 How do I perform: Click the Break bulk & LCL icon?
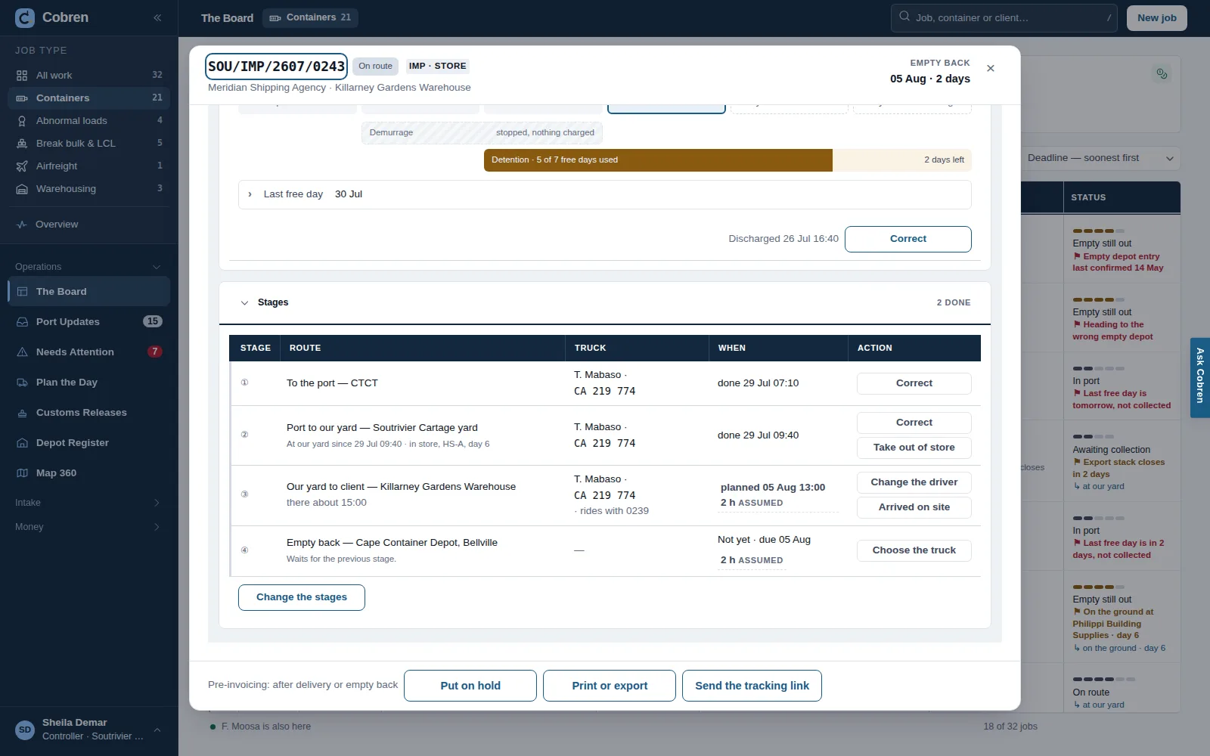22,144
